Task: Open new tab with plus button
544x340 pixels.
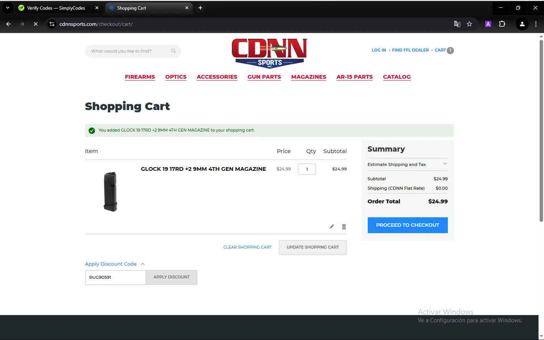Action: pos(200,8)
